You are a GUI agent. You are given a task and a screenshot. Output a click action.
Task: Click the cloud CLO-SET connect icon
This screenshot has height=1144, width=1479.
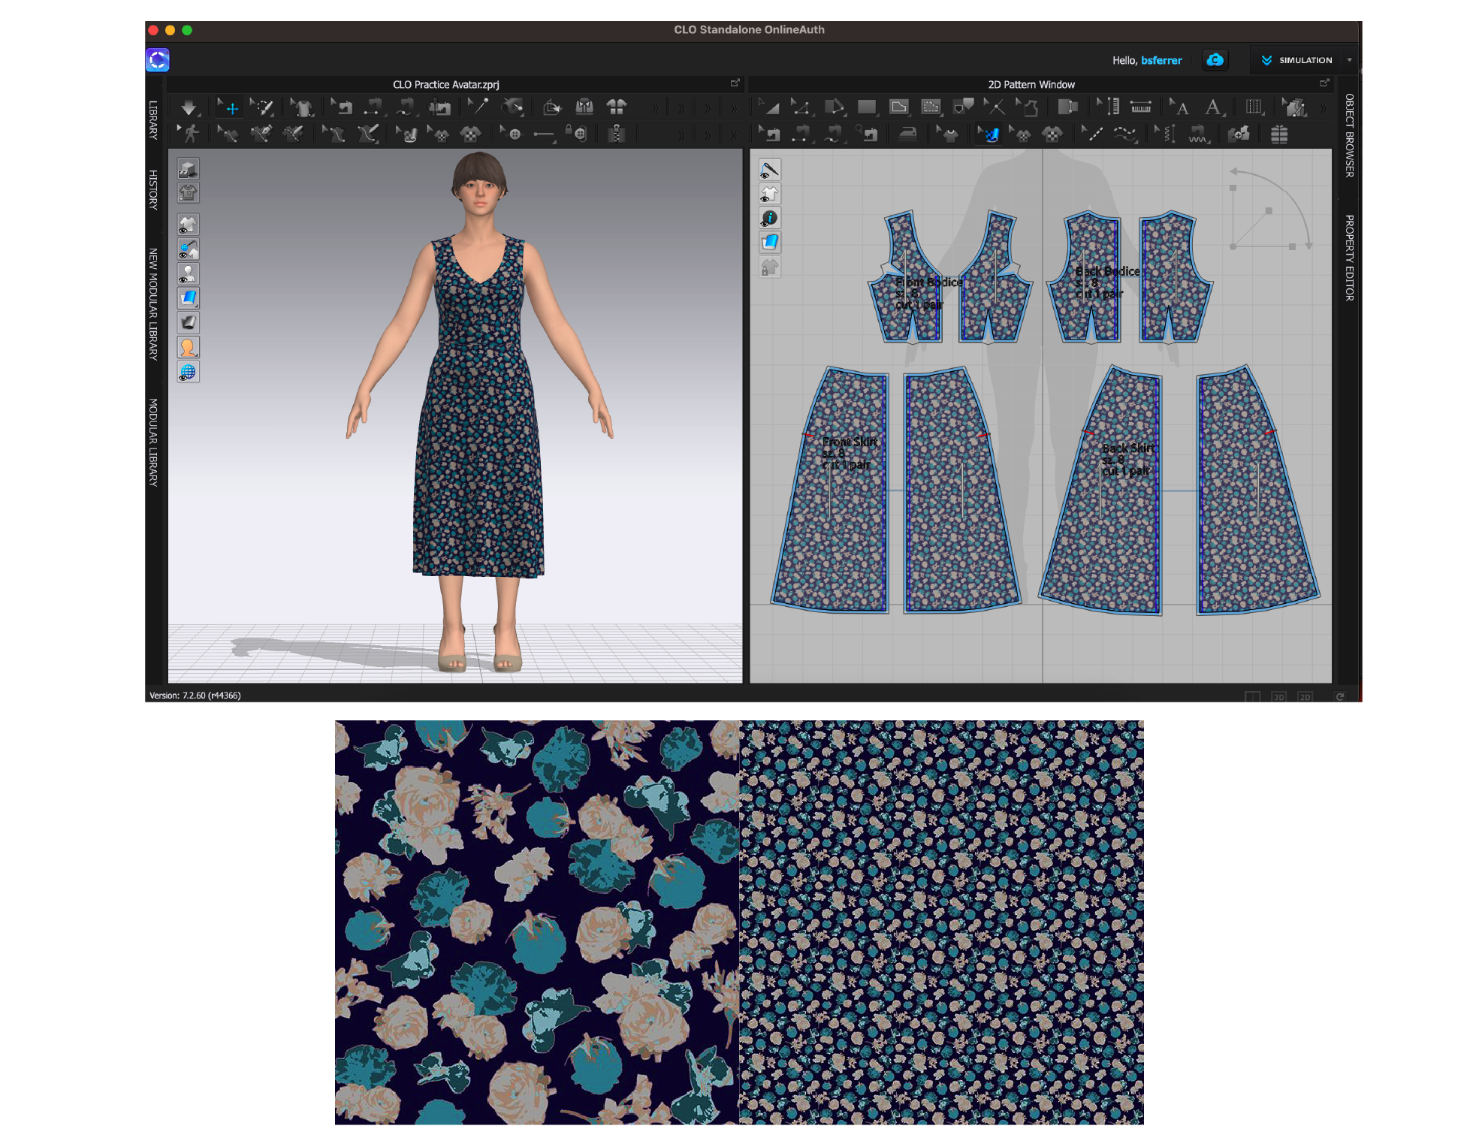click(1215, 60)
